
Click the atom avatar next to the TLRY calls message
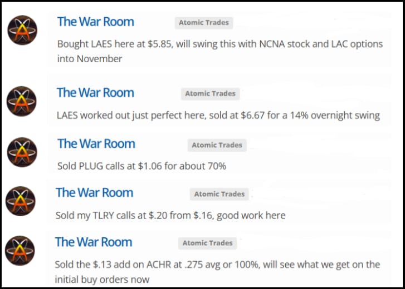coord(21,201)
